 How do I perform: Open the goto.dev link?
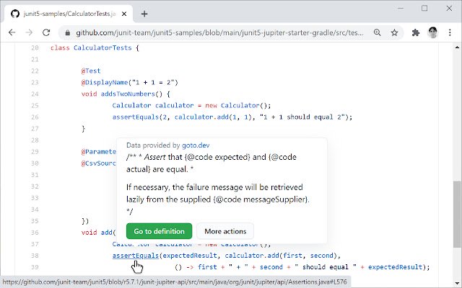(x=196, y=145)
